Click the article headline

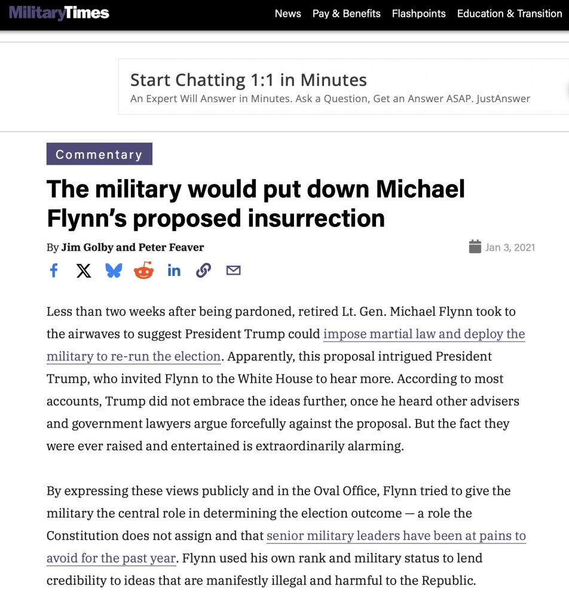255,204
